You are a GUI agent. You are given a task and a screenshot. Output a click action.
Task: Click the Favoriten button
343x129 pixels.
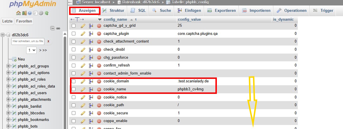pos(24,21)
